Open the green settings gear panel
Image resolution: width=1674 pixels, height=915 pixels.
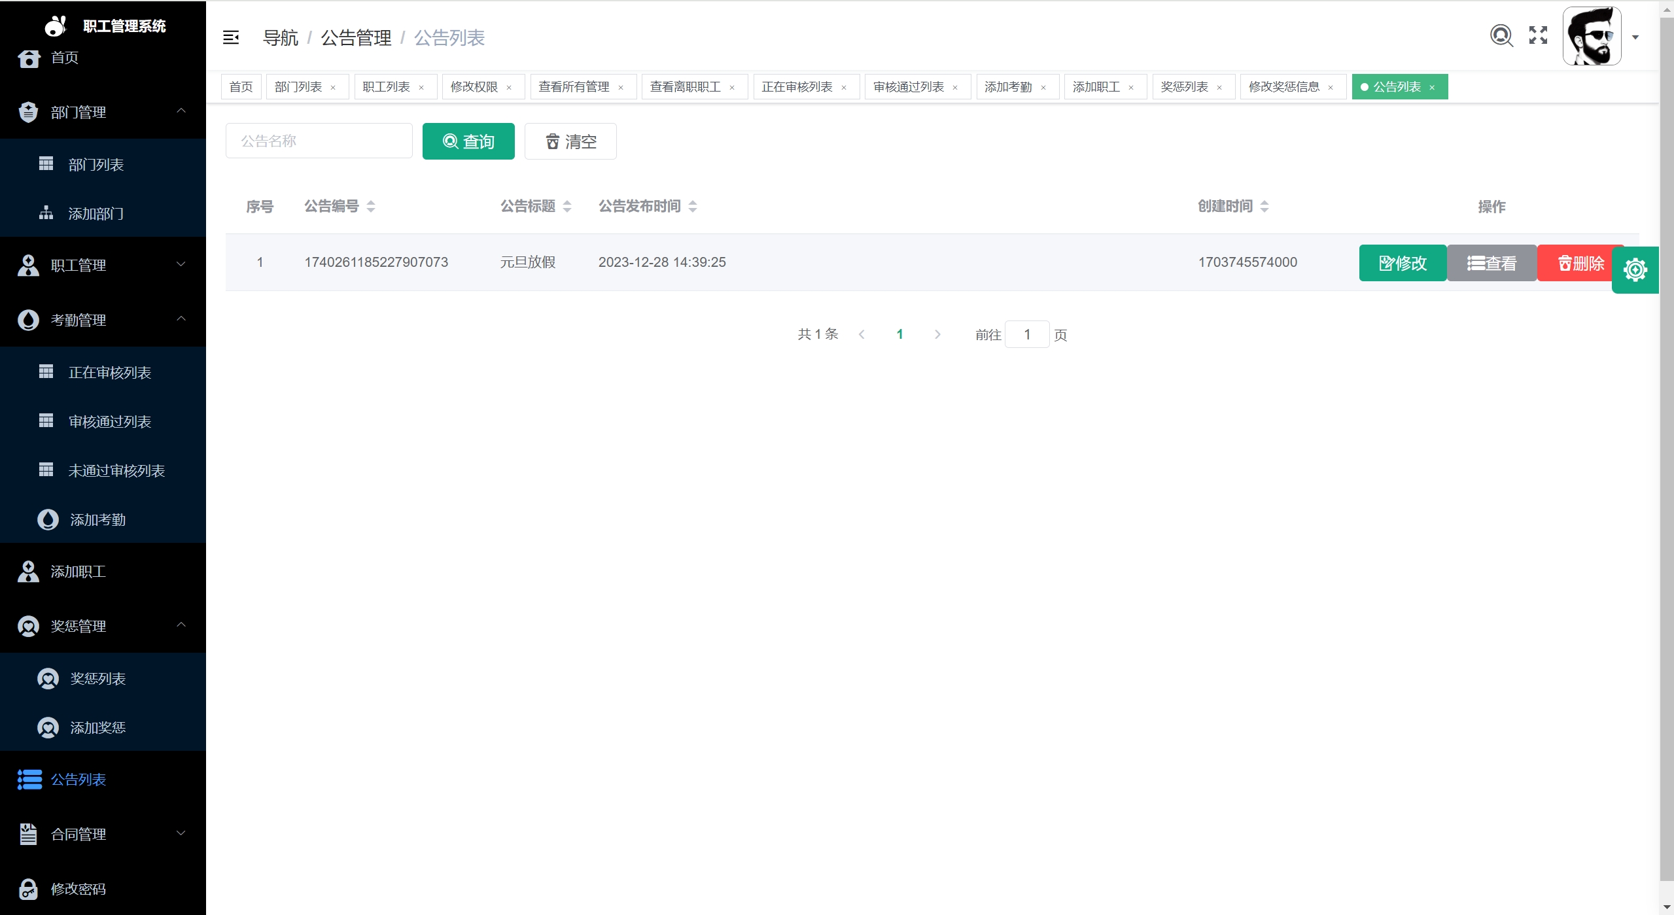click(x=1635, y=269)
